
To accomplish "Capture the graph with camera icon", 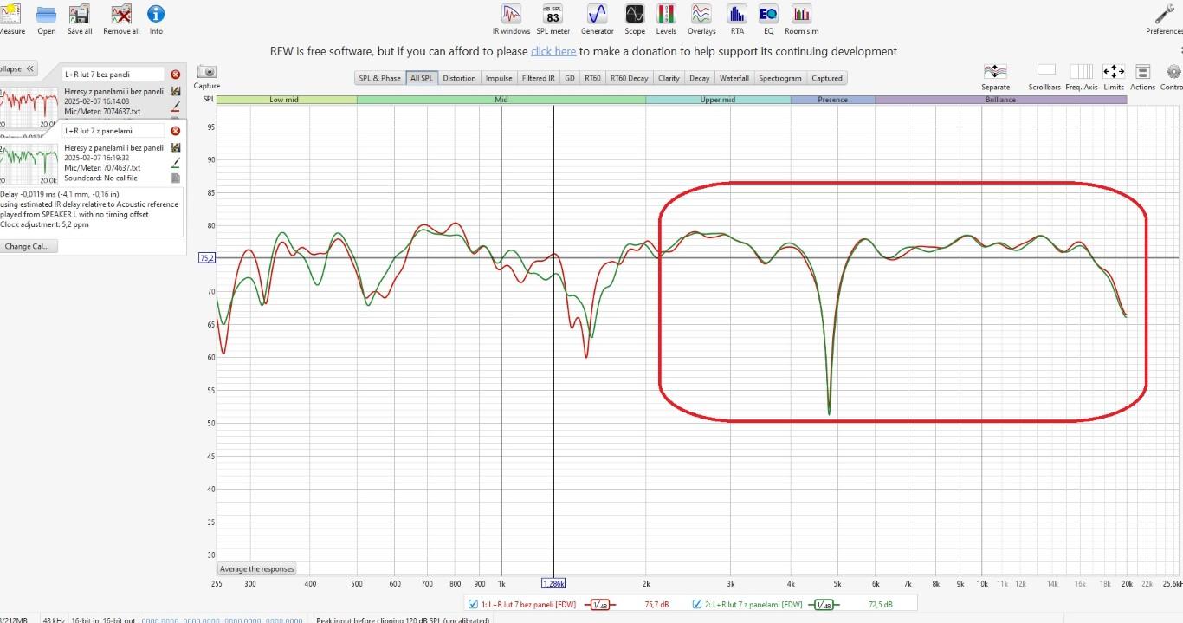I will (206, 72).
